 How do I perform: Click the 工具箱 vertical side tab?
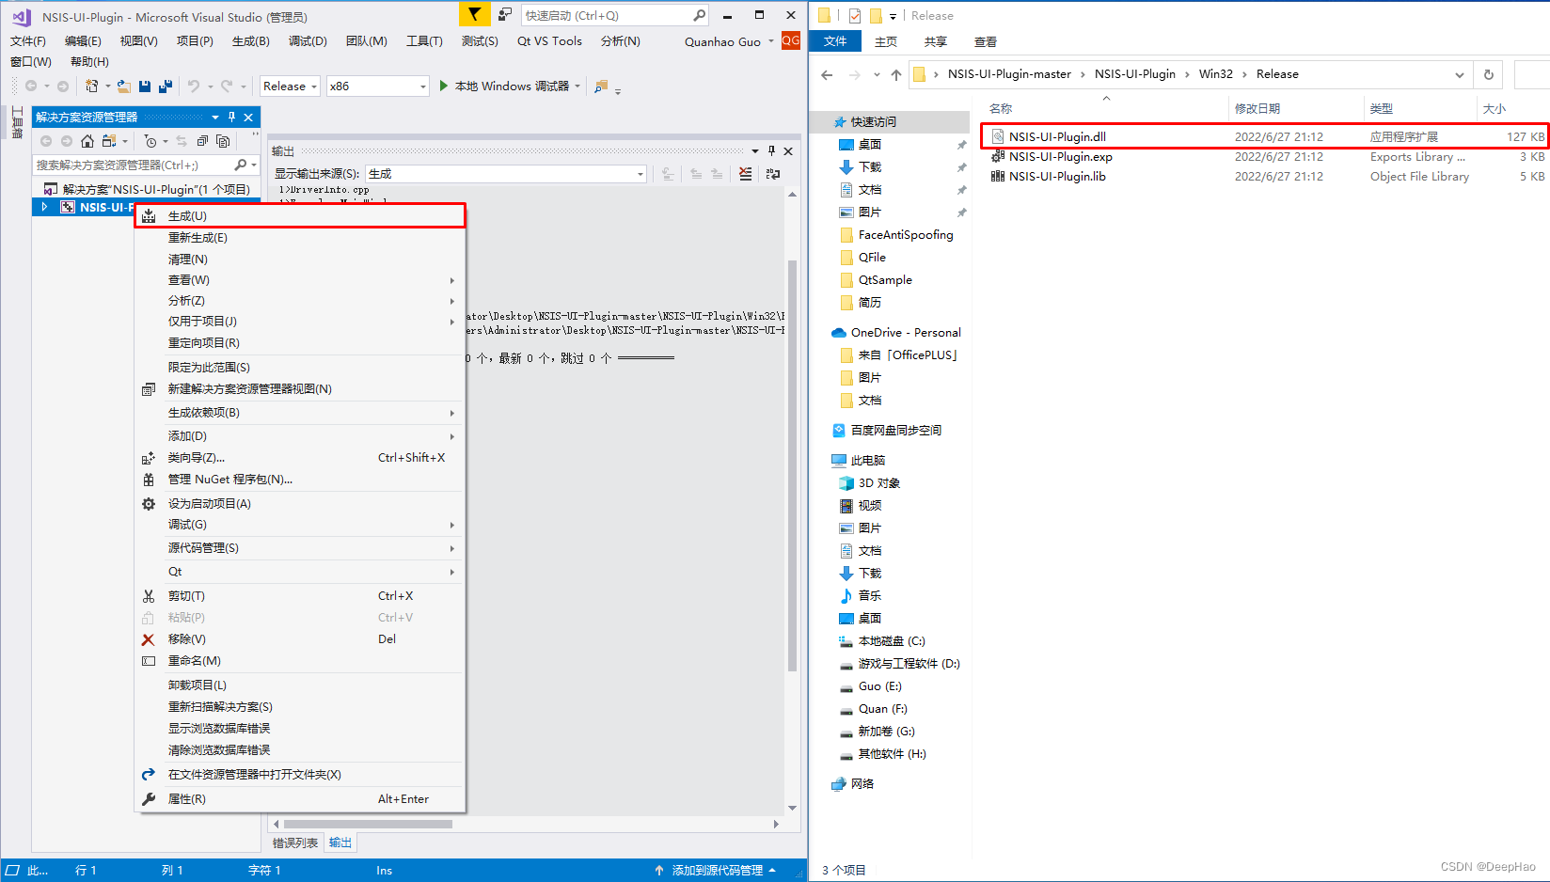click(x=16, y=122)
